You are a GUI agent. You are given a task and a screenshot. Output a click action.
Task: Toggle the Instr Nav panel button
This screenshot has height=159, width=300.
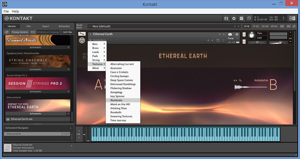point(67,32)
